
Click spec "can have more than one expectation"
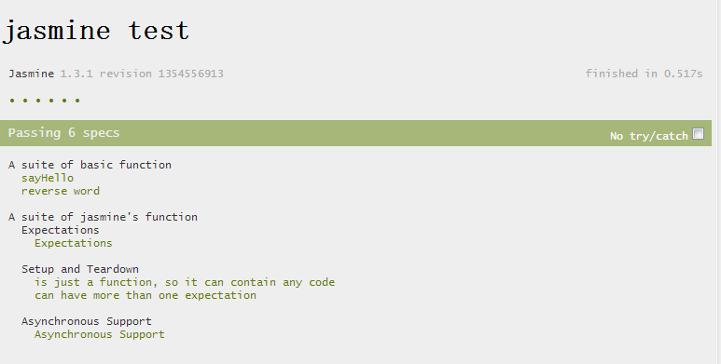point(146,295)
